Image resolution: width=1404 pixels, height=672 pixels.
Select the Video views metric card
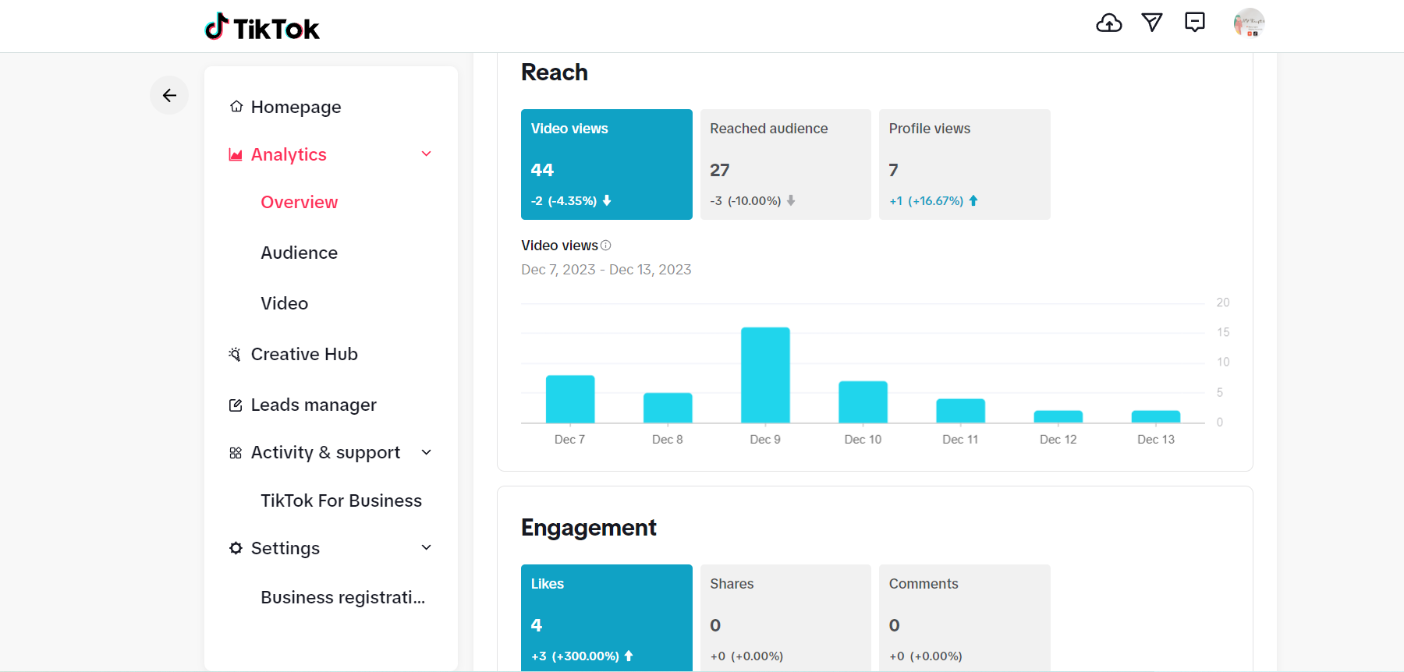(607, 164)
